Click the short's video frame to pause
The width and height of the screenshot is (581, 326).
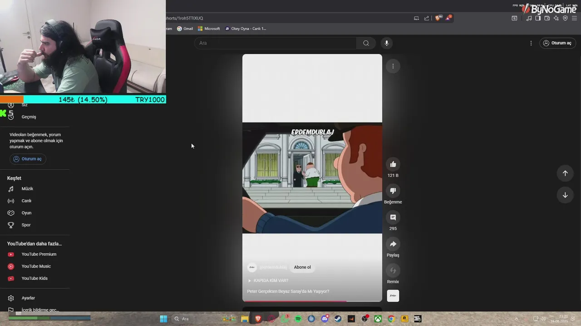(312, 178)
